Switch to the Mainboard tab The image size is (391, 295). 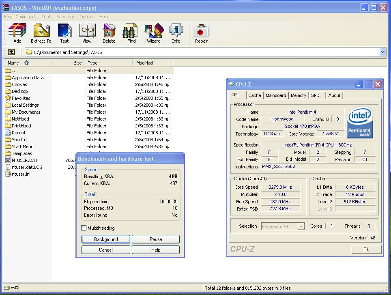click(x=276, y=95)
